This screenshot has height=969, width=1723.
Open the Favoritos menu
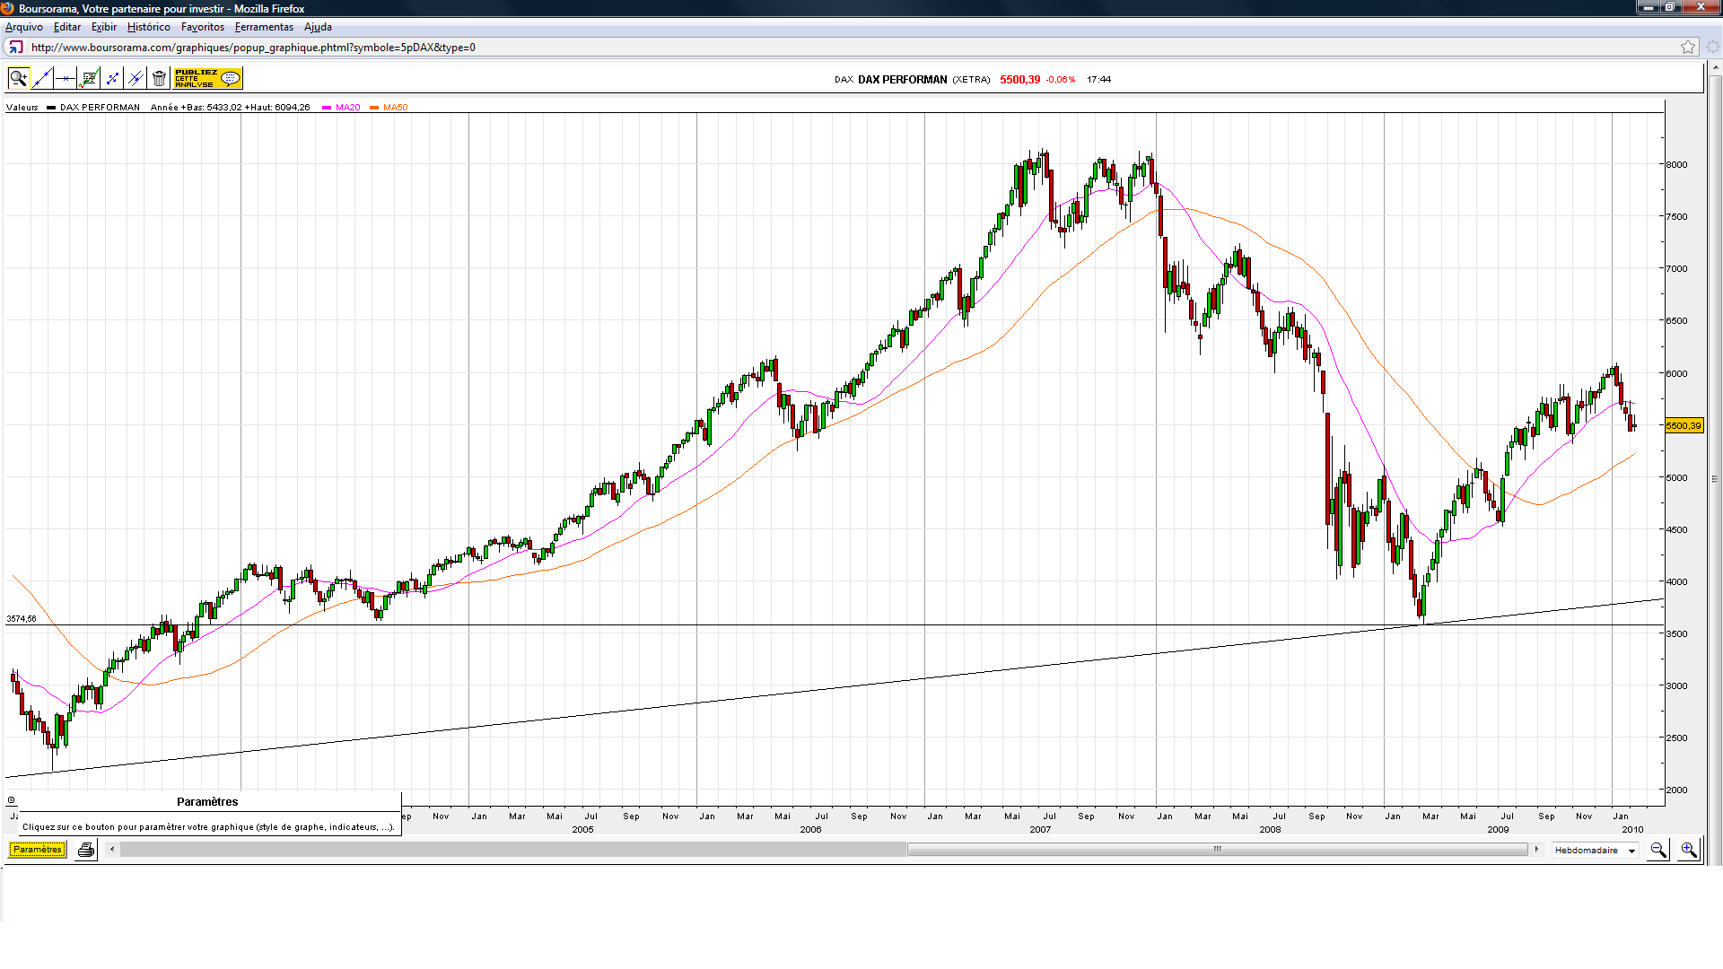[203, 27]
